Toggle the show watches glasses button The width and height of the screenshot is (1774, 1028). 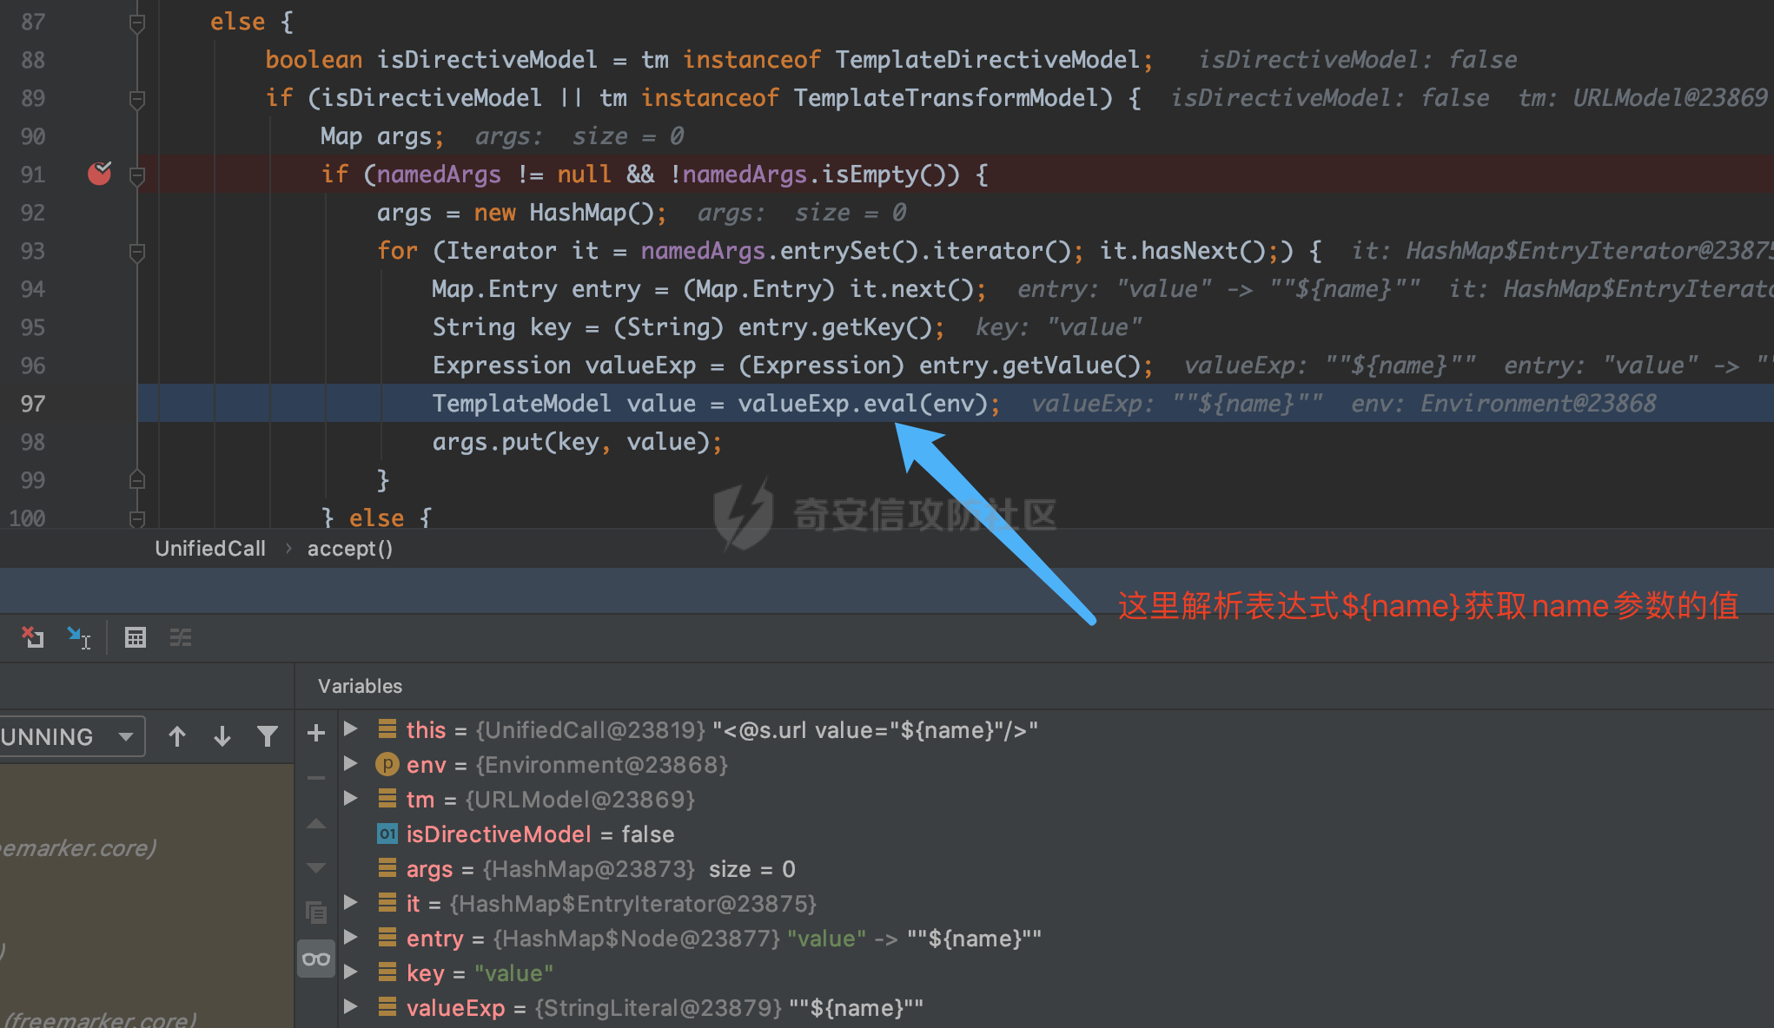316,959
